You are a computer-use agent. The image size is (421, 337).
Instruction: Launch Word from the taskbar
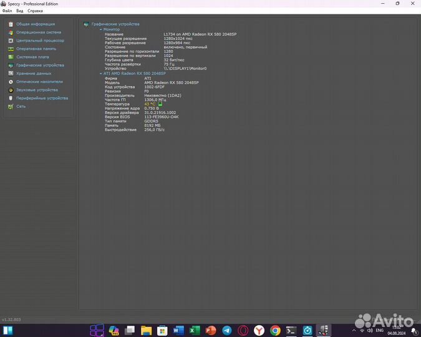pos(178,330)
